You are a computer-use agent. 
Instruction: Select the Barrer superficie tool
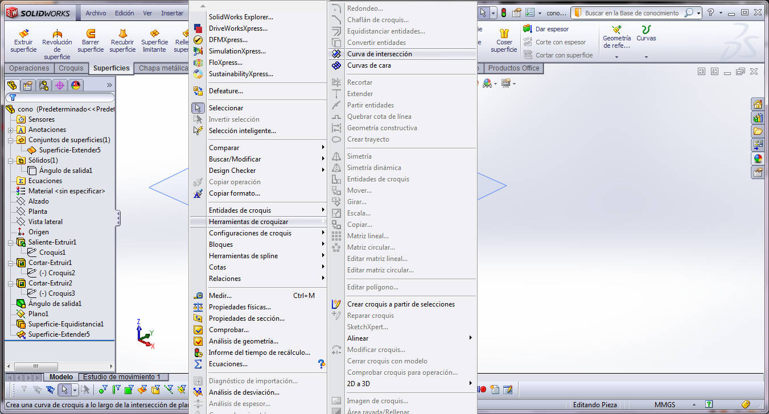(x=91, y=41)
